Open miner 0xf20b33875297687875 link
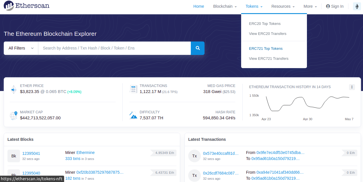Viewport: 363px width, 182px height. (x=100, y=172)
